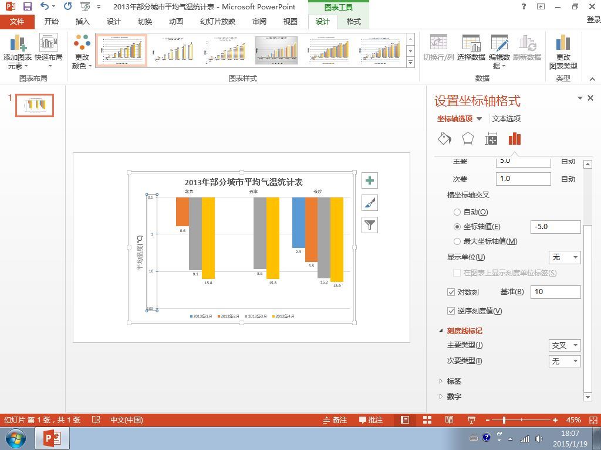Click the minor unit (次要) value field
Image resolution: width=601 pixels, height=450 pixels.
coord(523,179)
